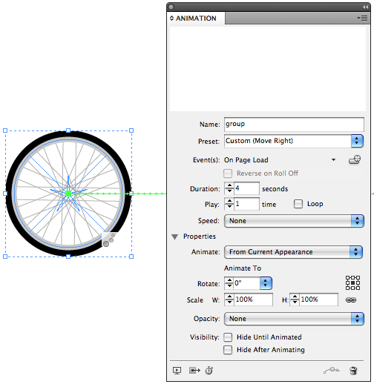The height and width of the screenshot is (387, 374).
Task: Open the Speed dropdown
Action: [294, 221]
